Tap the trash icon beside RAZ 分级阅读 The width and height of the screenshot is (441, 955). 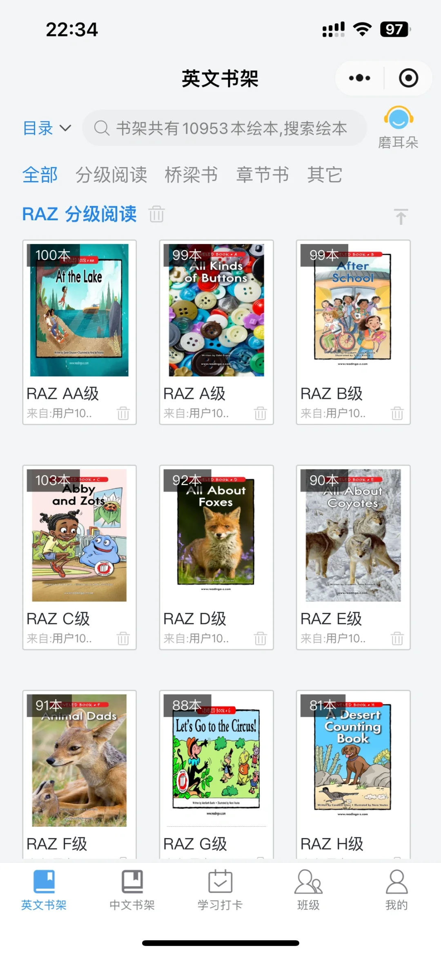coord(156,214)
